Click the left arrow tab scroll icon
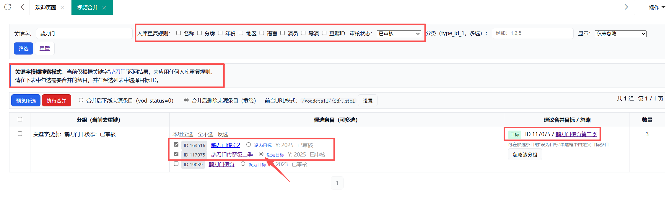This screenshot has height=206, width=672. coord(22,7)
